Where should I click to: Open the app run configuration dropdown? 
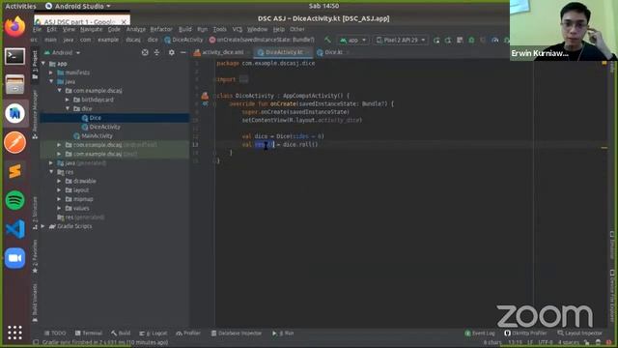coord(353,41)
